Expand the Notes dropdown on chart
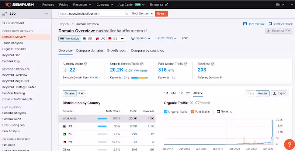This screenshot has width=295, height=151. pos(225,112)
